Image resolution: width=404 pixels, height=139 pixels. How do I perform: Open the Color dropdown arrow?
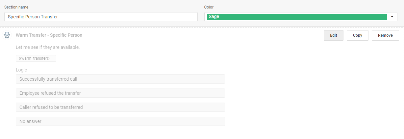click(x=392, y=17)
